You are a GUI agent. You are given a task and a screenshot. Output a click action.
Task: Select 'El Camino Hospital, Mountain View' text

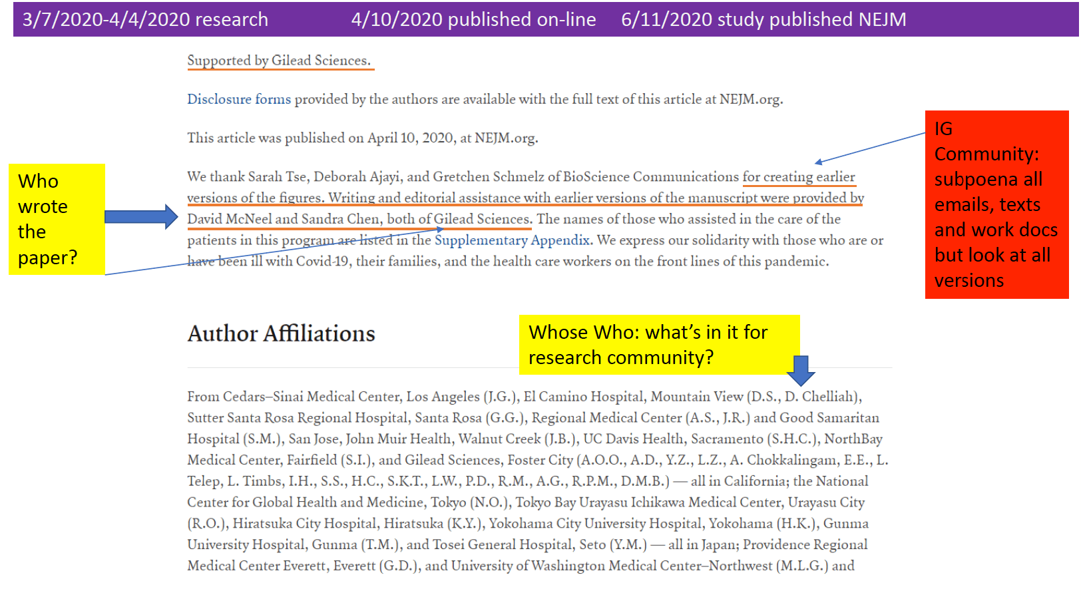click(x=633, y=397)
